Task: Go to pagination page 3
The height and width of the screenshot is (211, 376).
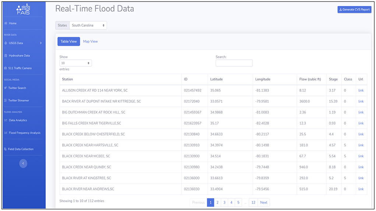Action: (224, 203)
